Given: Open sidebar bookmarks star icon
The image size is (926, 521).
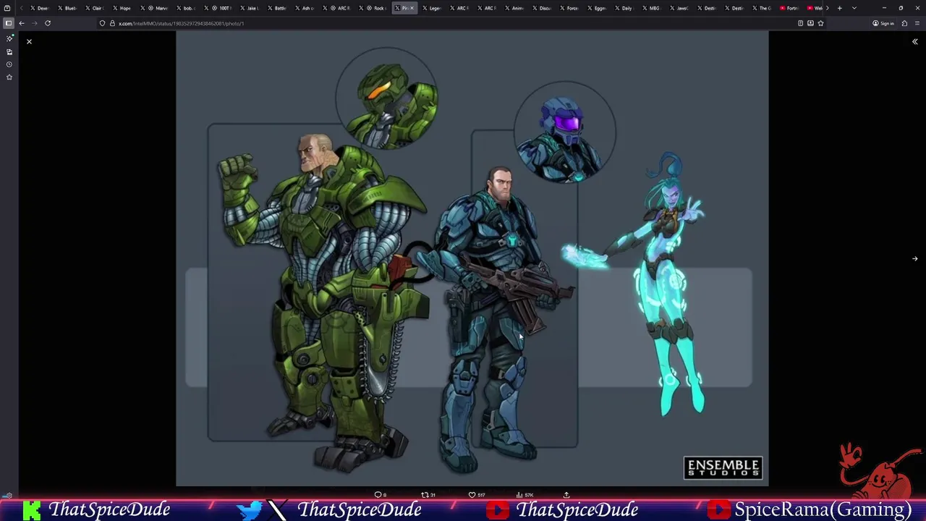Looking at the screenshot, I should coord(9,77).
